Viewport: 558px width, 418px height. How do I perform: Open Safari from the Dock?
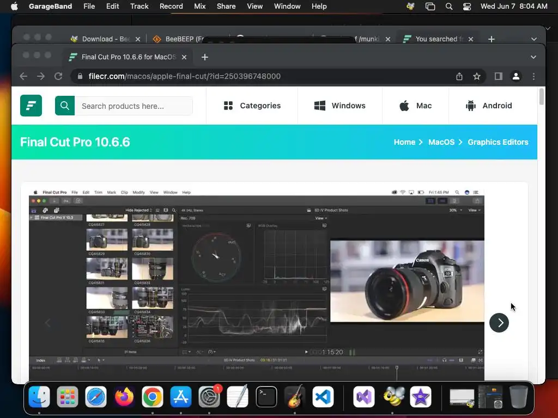[x=96, y=397]
